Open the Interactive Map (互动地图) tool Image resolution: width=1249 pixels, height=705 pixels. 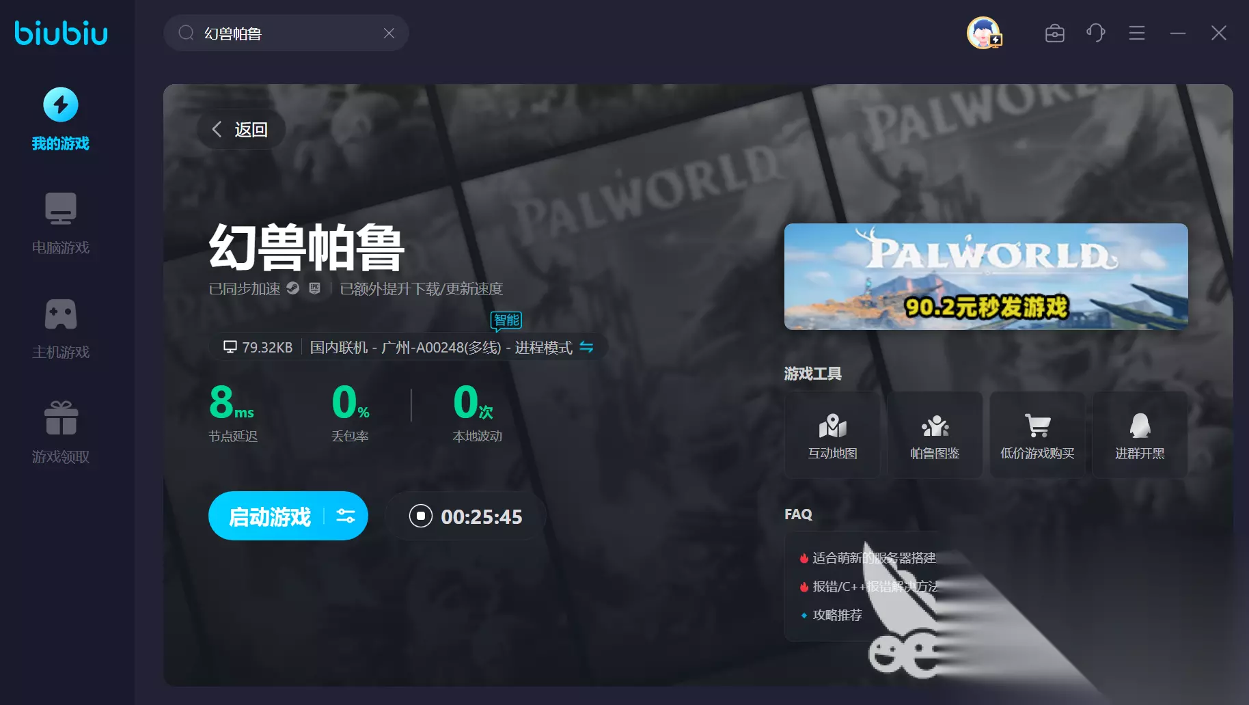click(832, 435)
